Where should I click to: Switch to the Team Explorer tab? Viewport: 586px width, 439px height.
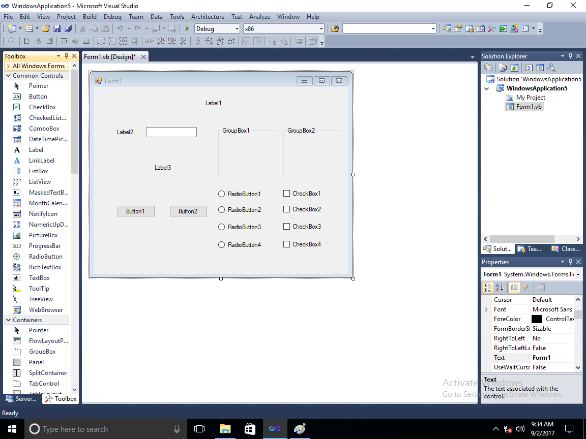(530, 248)
